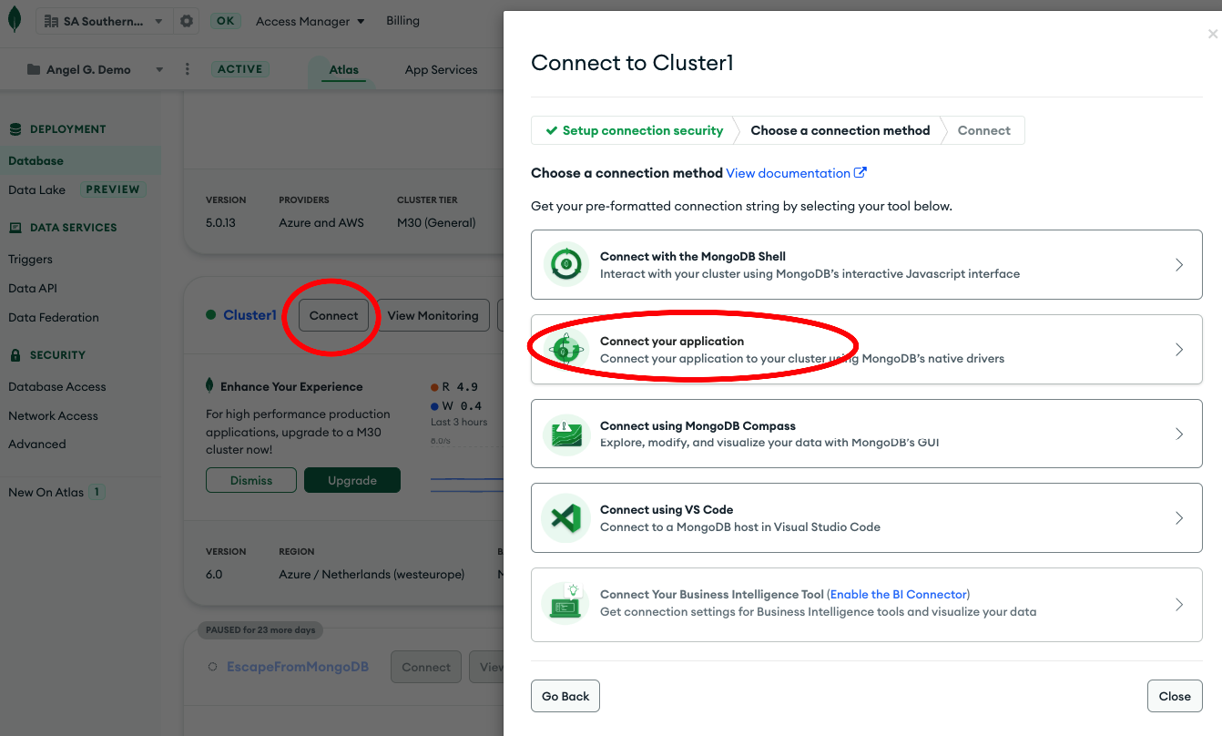
Task: Click the OK status badge
Action: click(225, 21)
